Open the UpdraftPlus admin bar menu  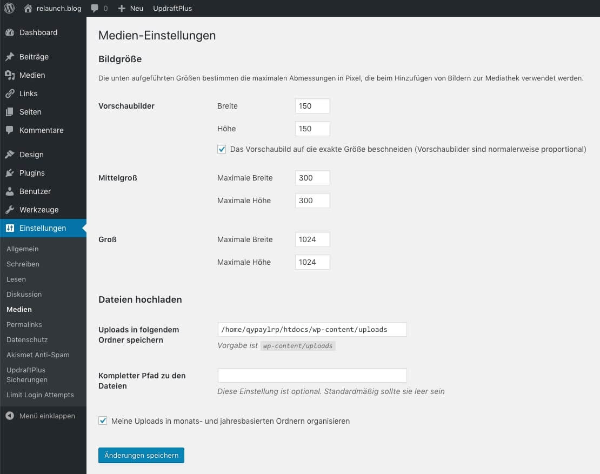pos(172,8)
